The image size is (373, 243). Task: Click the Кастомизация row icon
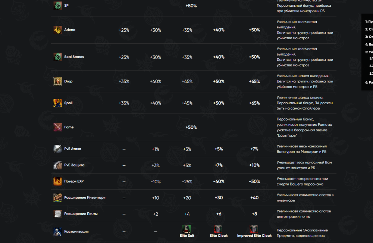57,231
